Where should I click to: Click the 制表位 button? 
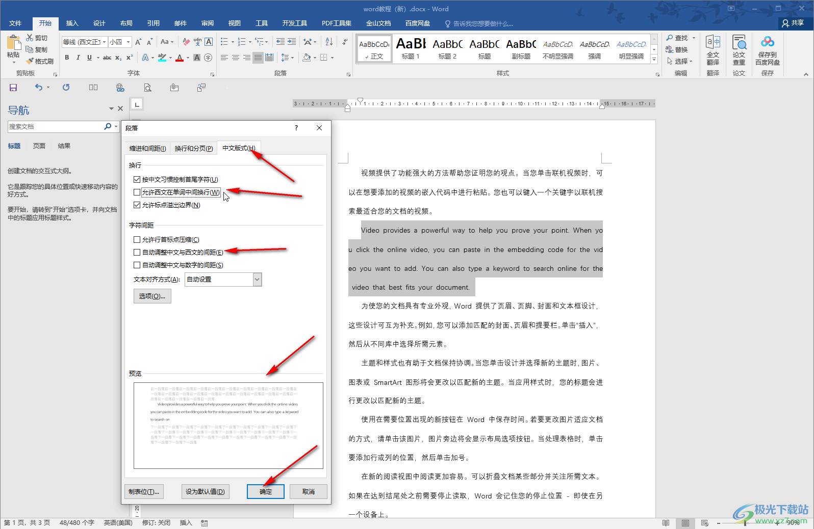(x=144, y=491)
